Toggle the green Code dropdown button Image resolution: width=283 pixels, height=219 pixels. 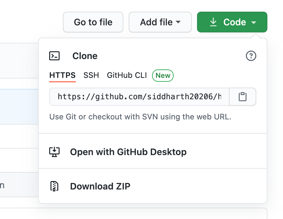click(232, 22)
